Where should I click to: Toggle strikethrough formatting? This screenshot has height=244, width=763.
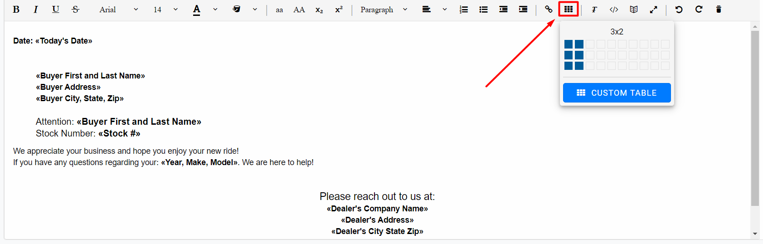coord(76,10)
